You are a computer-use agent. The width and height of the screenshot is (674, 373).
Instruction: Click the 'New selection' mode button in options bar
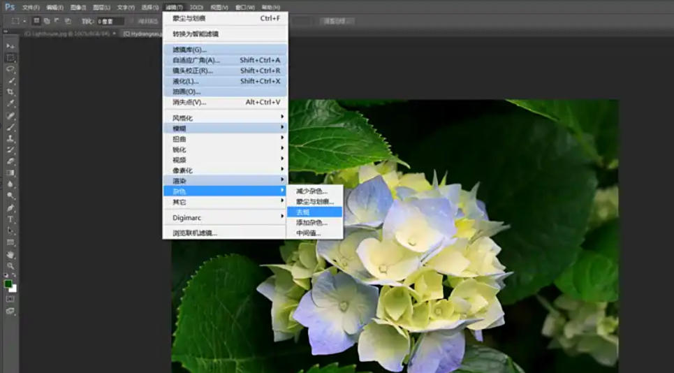click(37, 22)
